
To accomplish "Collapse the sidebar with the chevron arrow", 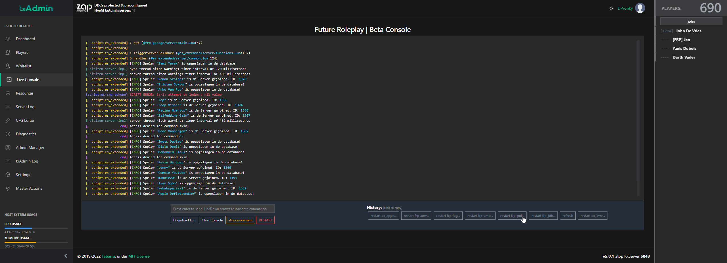I will [66, 256].
